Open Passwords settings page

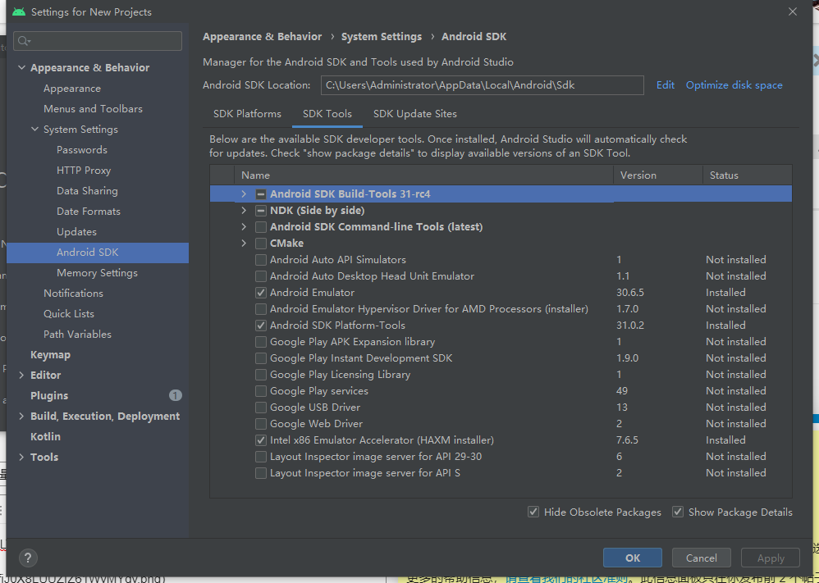82,150
